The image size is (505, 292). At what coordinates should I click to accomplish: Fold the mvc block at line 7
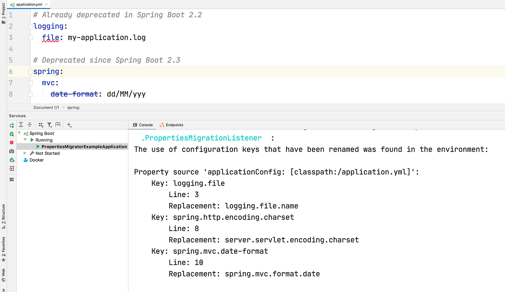coord(30,83)
